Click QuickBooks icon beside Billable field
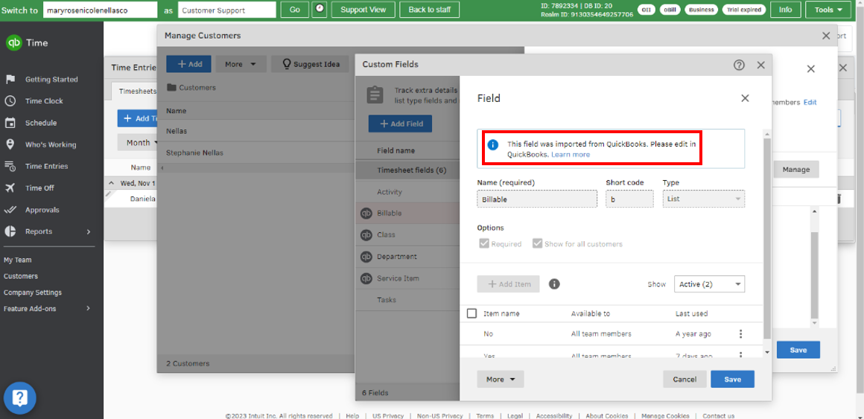 click(366, 214)
